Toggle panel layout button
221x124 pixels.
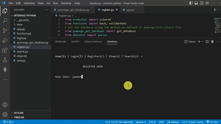click(196, 3)
